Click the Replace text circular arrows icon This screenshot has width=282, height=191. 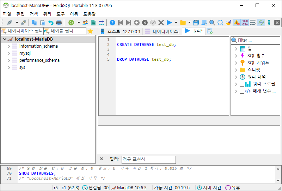220,23
